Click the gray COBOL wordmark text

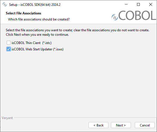(x=137, y=15)
